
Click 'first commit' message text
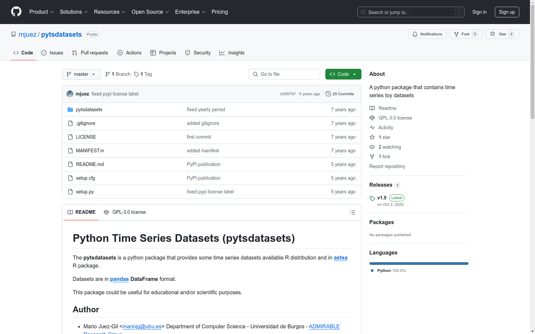point(199,137)
